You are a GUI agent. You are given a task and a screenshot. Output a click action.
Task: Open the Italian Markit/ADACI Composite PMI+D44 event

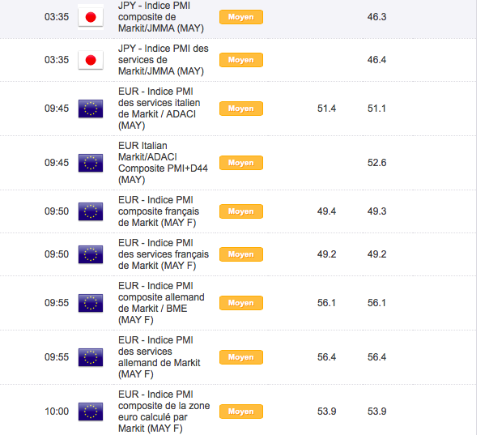pos(160,163)
